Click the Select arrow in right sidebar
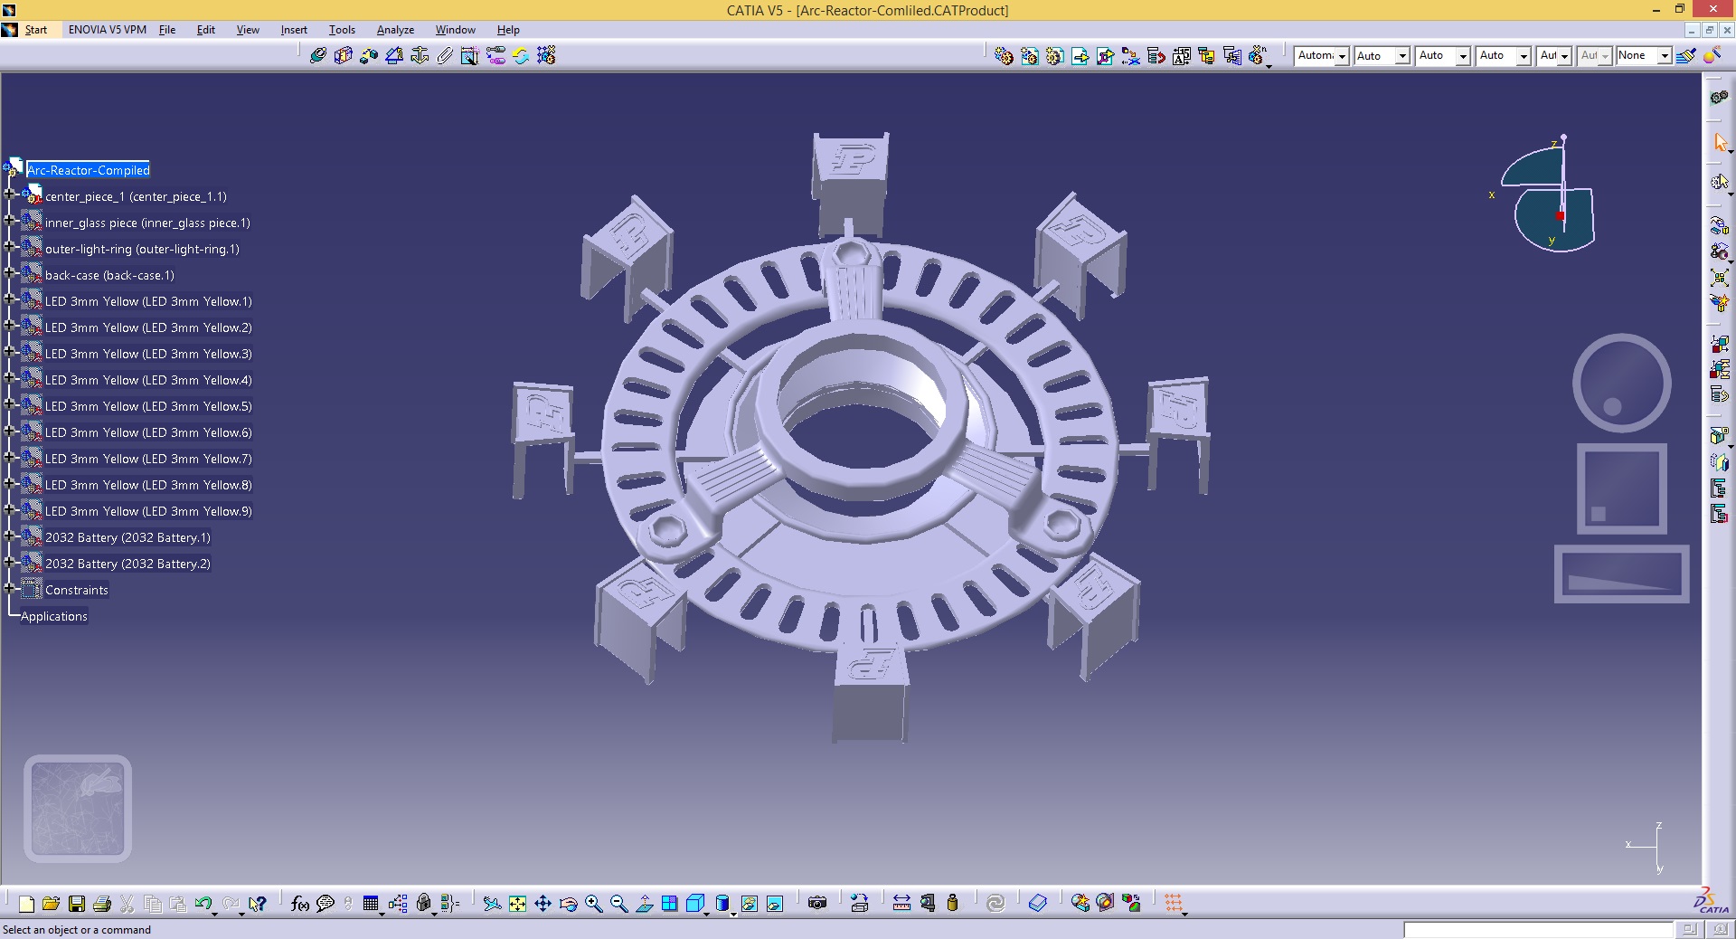The height and width of the screenshot is (939, 1736). click(1720, 142)
